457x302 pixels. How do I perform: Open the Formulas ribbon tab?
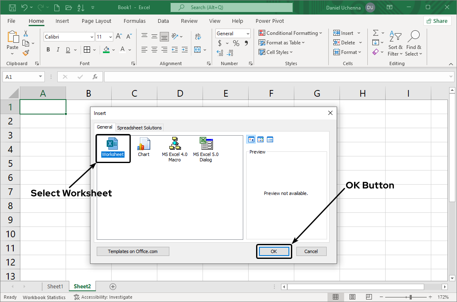134,21
